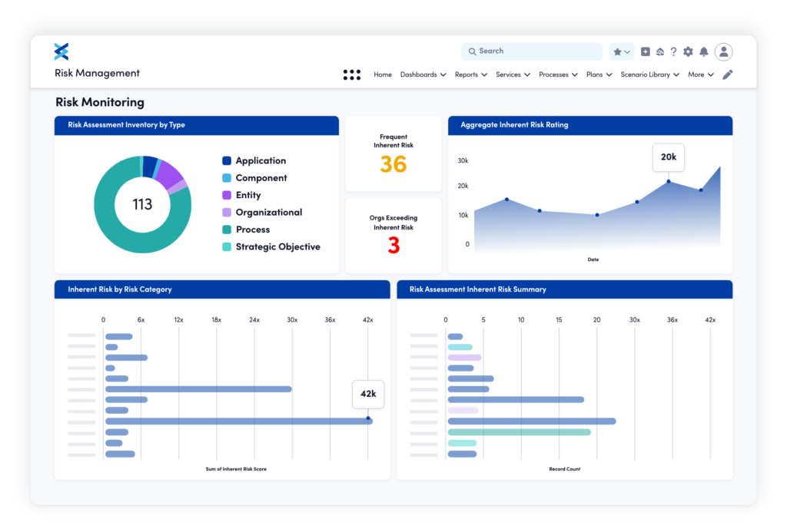787x532 pixels.
Task: Expand the Dashboards dropdown
Action: tap(423, 74)
